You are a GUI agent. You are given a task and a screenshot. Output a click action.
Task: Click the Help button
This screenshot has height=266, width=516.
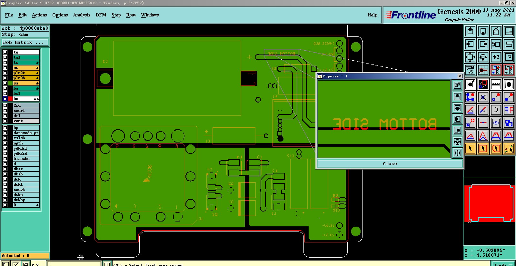tap(372, 15)
